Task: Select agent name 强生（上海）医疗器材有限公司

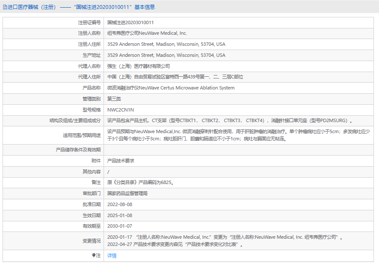Action: 138,66
